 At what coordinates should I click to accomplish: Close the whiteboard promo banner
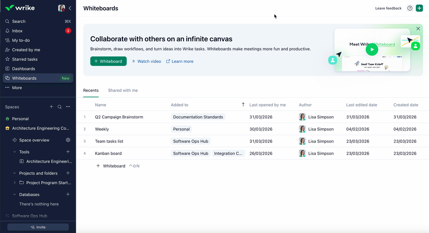click(418, 29)
